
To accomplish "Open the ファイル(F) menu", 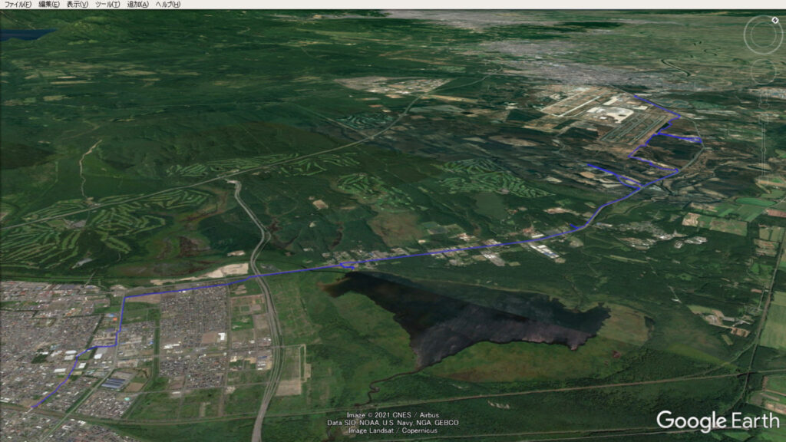I will (x=18, y=5).
